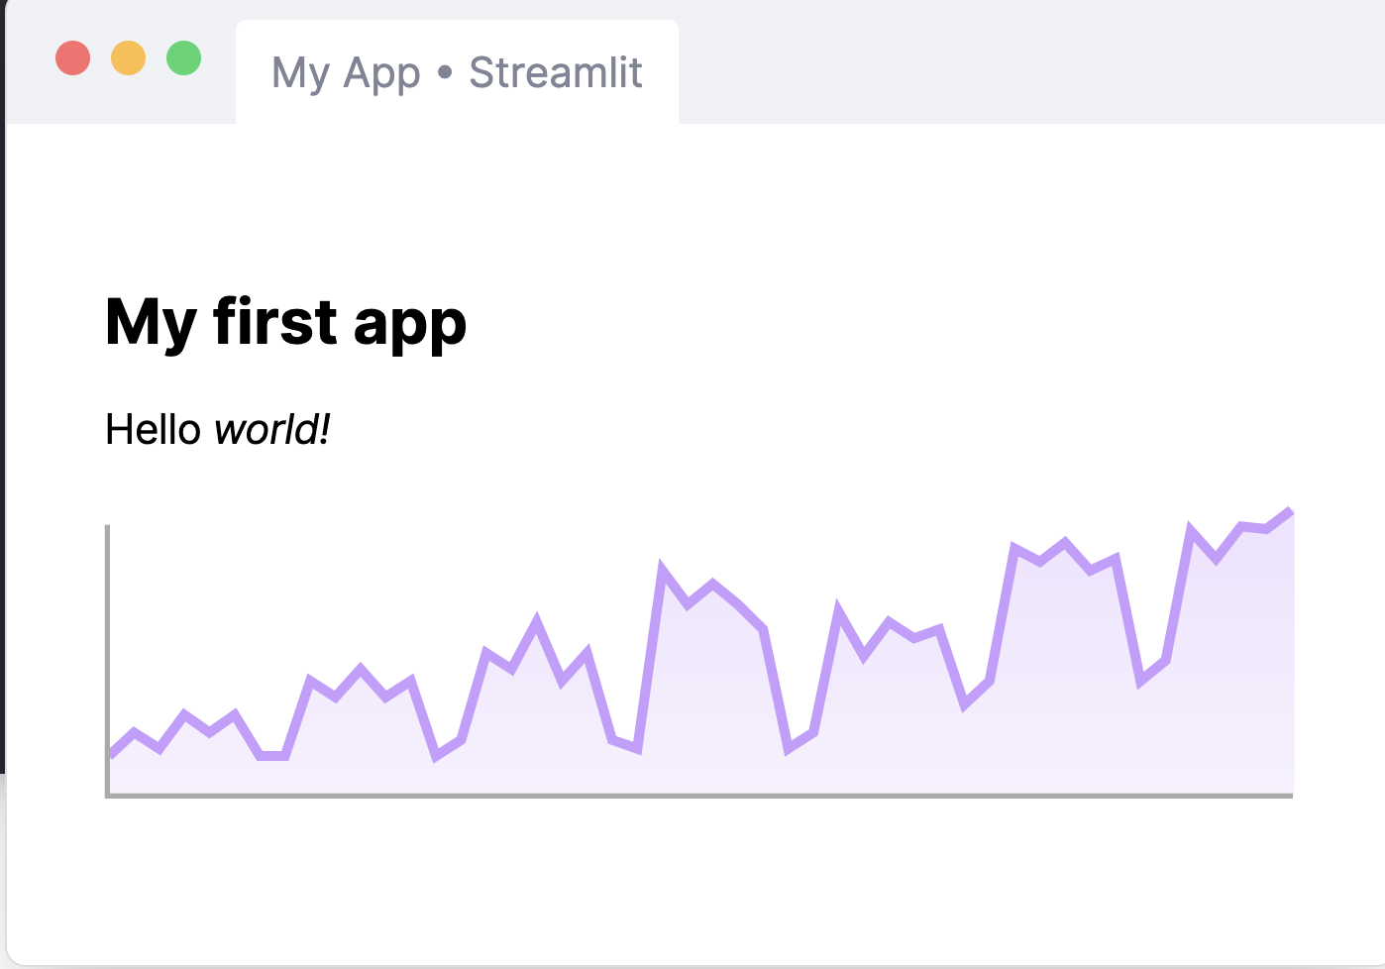The width and height of the screenshot is (1385, 969).
Task: Click the yellow minimize window button
Action: pyautogui.click(x=129, y=58)
